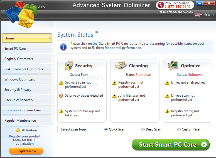Go to Common Problems Fixer
Screen dimensions: 216x158
point(27,110)
